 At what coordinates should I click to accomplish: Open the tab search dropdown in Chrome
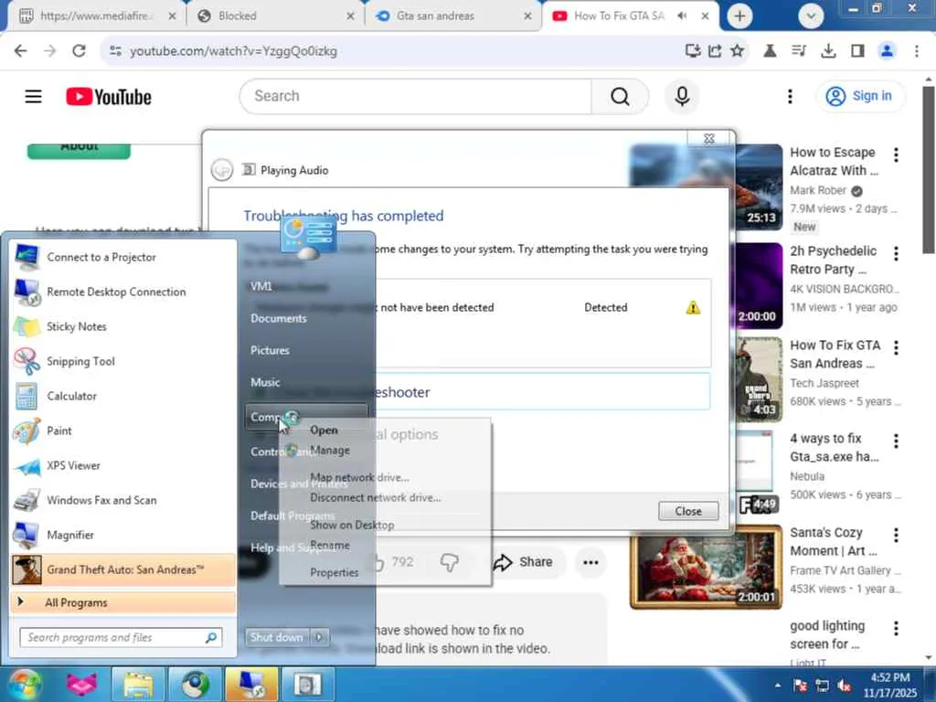[x=811, y=16]
